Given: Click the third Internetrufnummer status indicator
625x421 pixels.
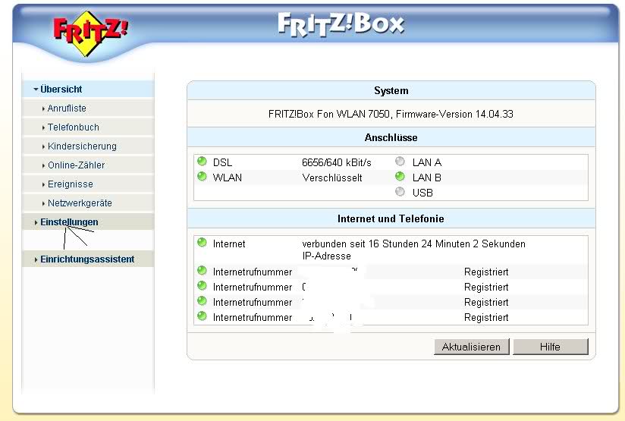Looking at the screenshot, I should coord(202,301).
